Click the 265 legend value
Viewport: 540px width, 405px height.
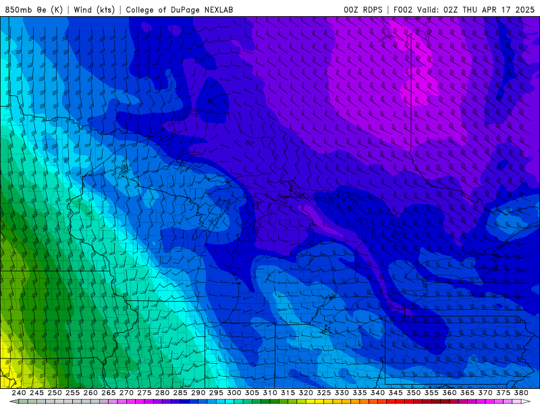point(108,393)
